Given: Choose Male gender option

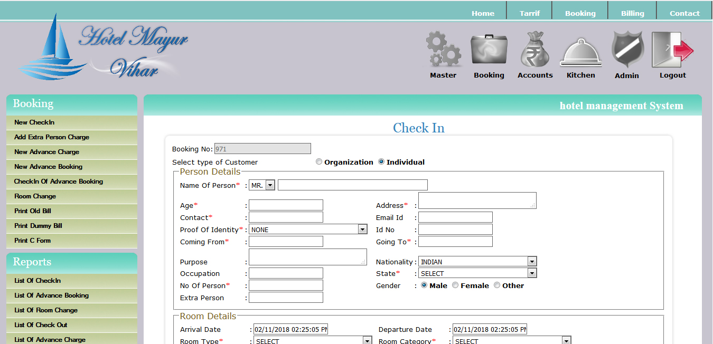Looking at the screenshot, I should coord(424,285).
